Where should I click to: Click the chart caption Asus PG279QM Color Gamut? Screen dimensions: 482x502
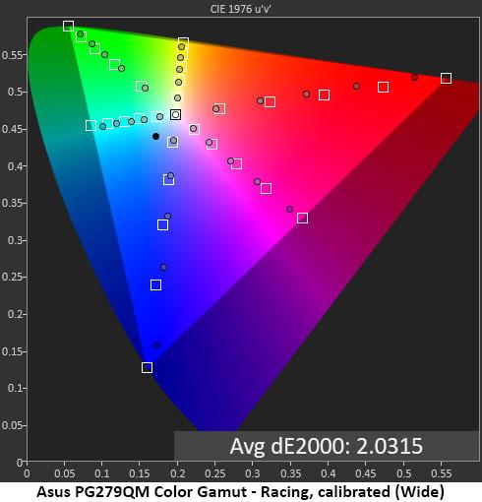pos(142,491)
